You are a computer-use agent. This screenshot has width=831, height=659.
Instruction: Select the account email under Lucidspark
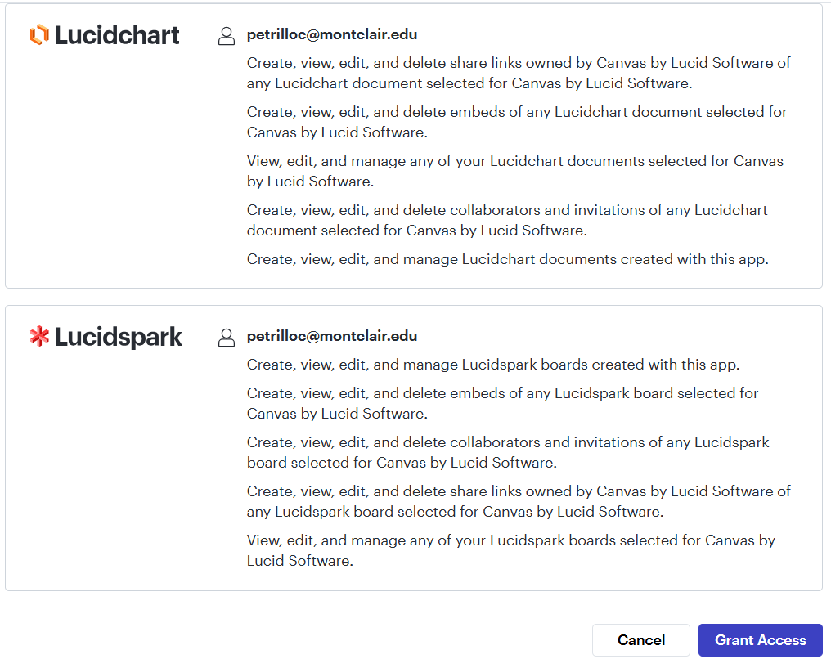(x=332, y=336)
